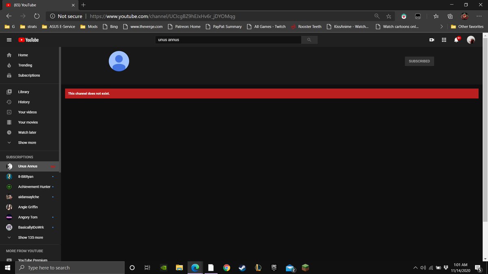Image resolution: width=488 pixels, height=274 pixels.
Task: Click the channel default avatar
Action: coord(119,61)
